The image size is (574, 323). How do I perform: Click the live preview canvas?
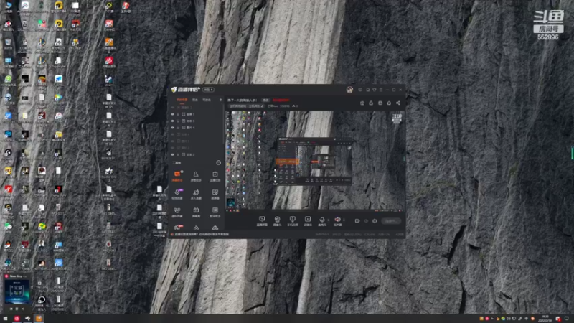coord(315,161)
